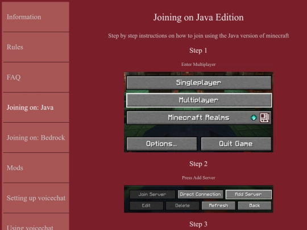The height and width of the screenshot is (230, 307).
Task: Click the Press Add Server caption
Action: tap(198, 178)
